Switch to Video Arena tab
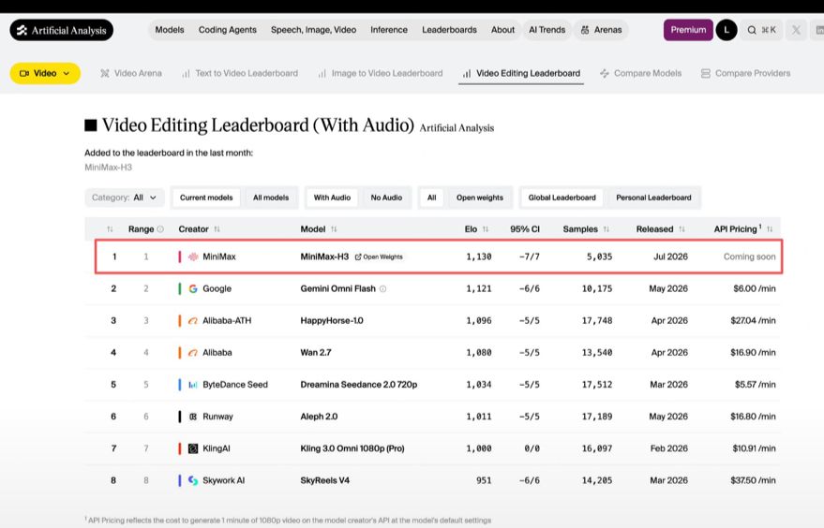Viewport: 824px width, 528px height. coord(131,73)
